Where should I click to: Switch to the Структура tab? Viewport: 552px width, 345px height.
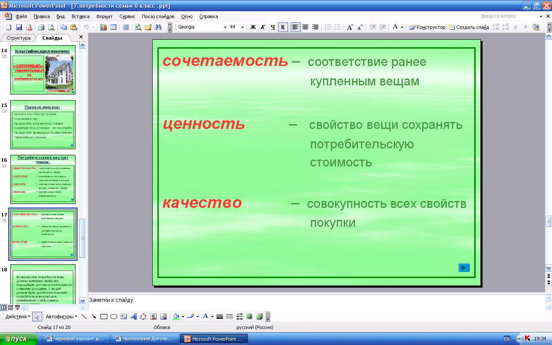tap(19, 38)
